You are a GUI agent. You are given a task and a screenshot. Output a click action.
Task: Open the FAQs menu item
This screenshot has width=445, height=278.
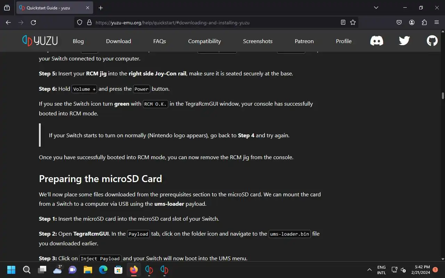[x=160, y=41]
